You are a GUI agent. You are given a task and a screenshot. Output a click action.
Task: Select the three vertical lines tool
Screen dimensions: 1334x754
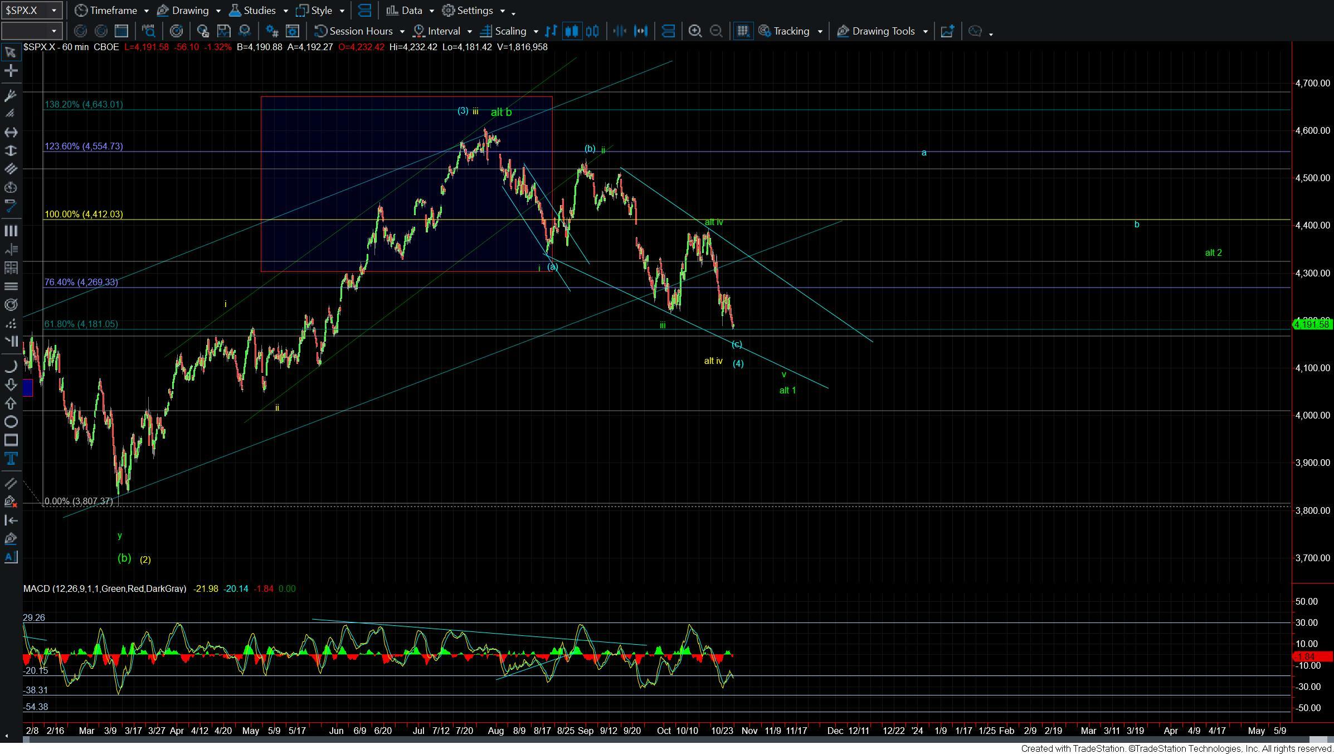(x=11, y=231)
